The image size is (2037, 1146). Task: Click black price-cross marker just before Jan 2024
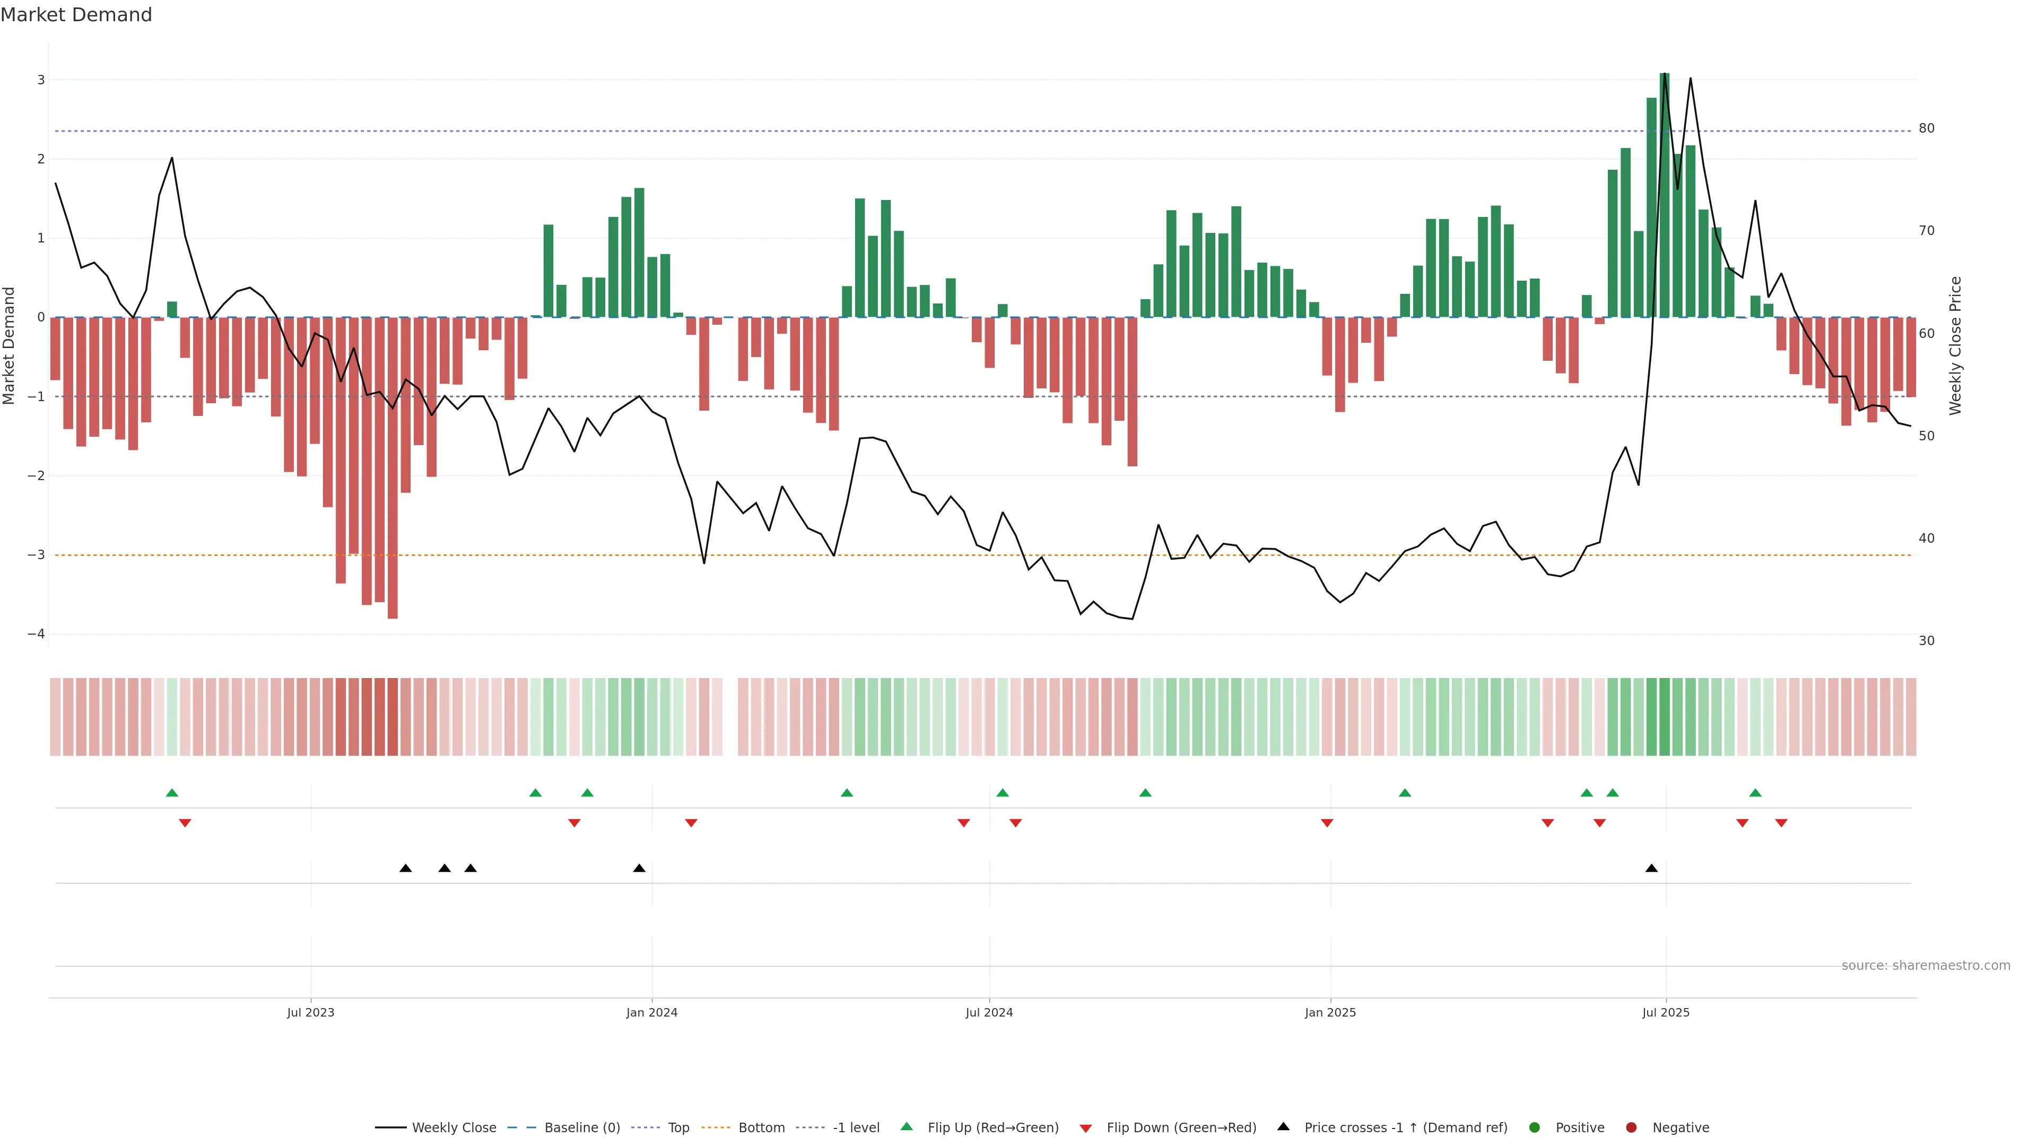[x=639, y=869]
